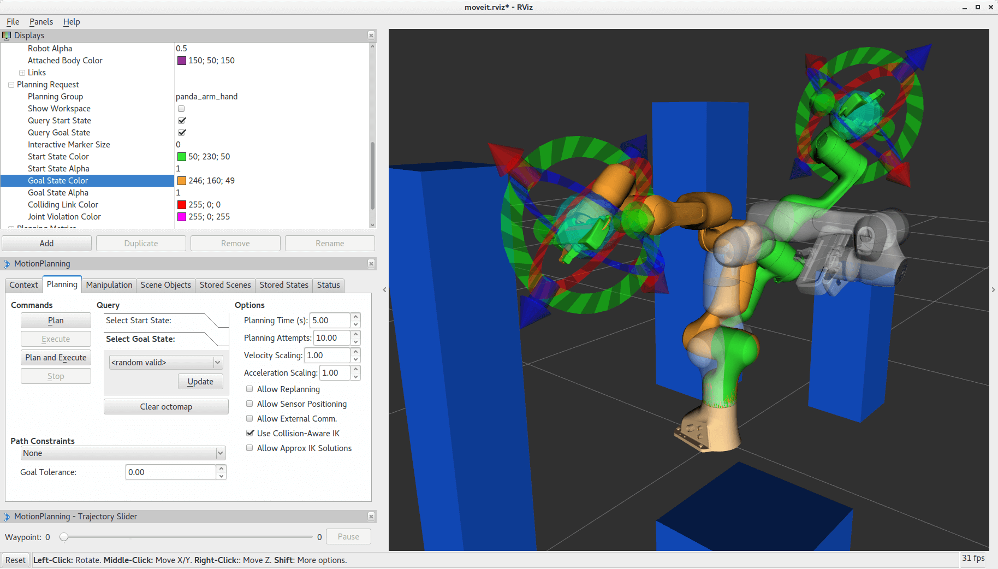Open the Path Constraints dropdown
Screen dimensions: 998x569
123,453
